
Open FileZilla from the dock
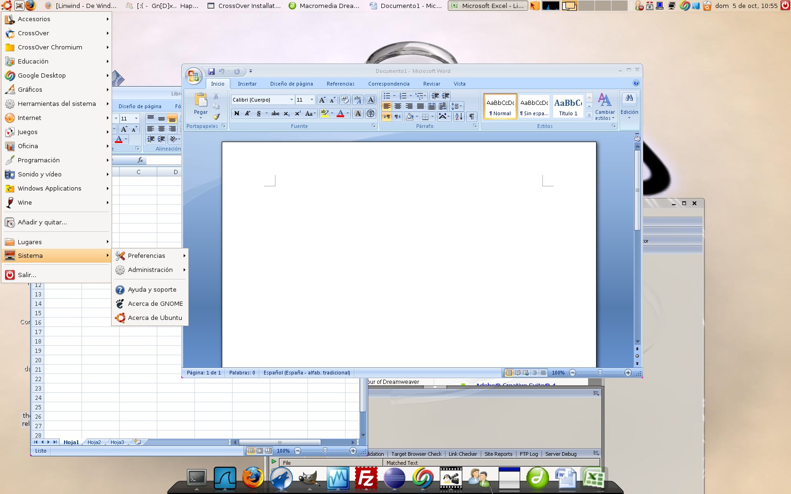point(366,478)
